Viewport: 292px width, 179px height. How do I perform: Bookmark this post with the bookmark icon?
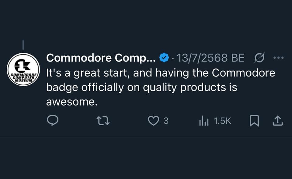pyautogui.click(x=254, y=121)
